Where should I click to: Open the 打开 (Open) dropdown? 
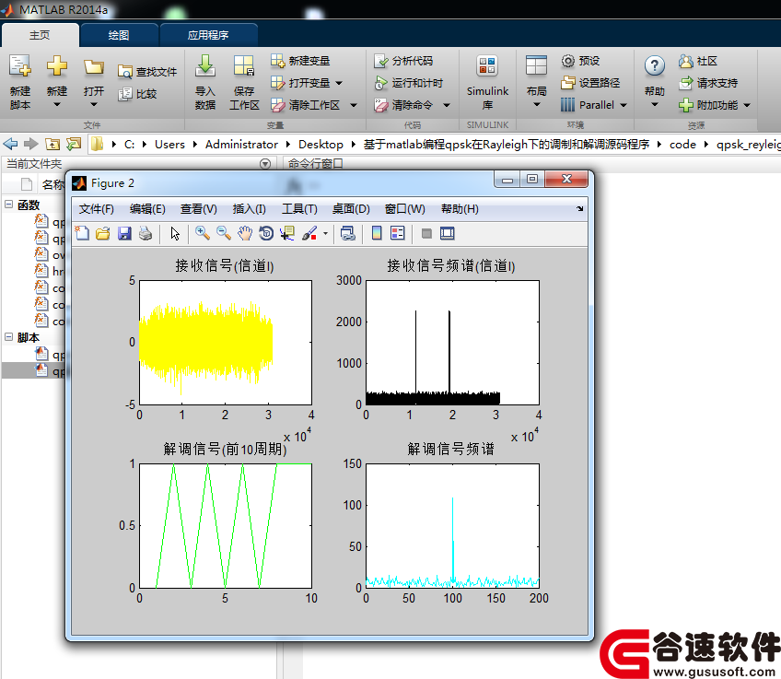tap(94, 105)
